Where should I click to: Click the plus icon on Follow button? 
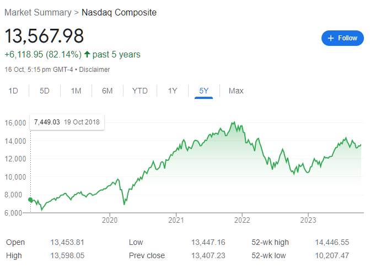click(x=331, y=38)
